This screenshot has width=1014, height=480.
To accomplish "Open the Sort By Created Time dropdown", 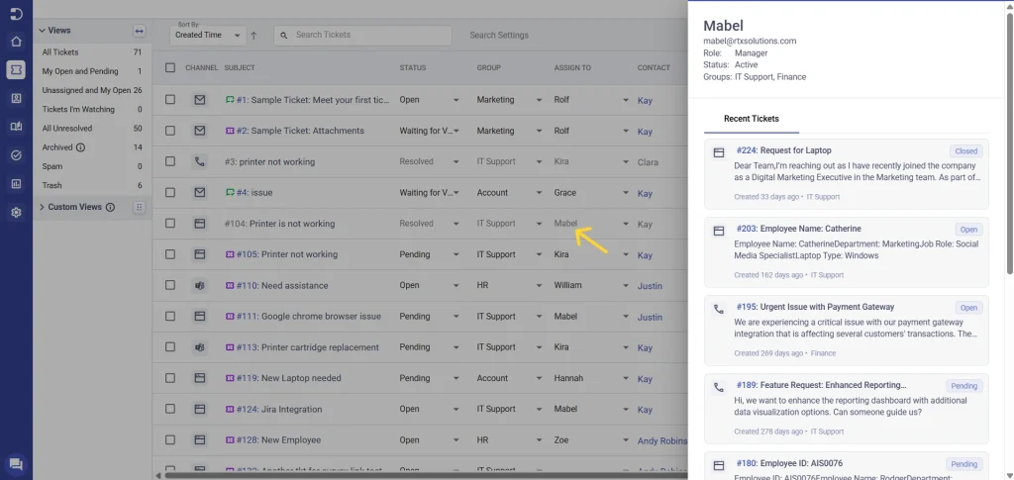I will click(x=208, y=35).
